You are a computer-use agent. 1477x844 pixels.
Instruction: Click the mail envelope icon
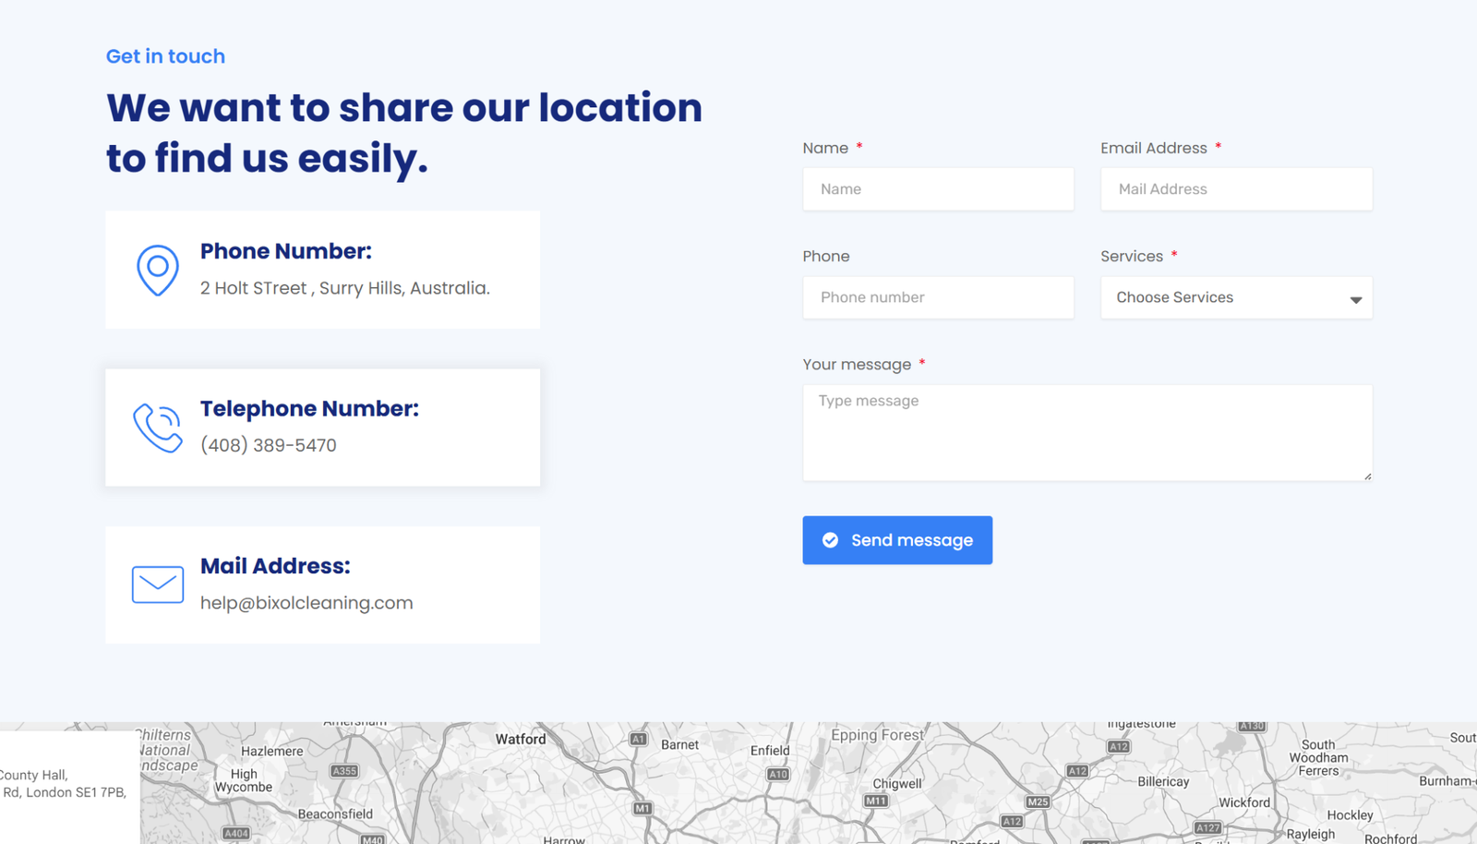tap(158, 585)
